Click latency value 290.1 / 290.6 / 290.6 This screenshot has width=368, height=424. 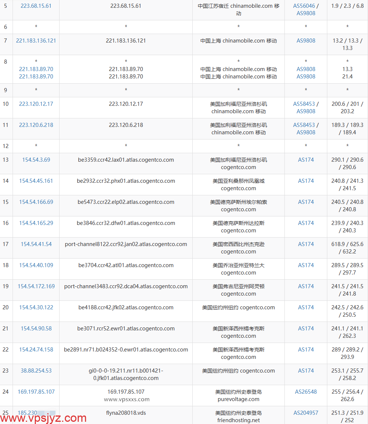coord(347,163)
